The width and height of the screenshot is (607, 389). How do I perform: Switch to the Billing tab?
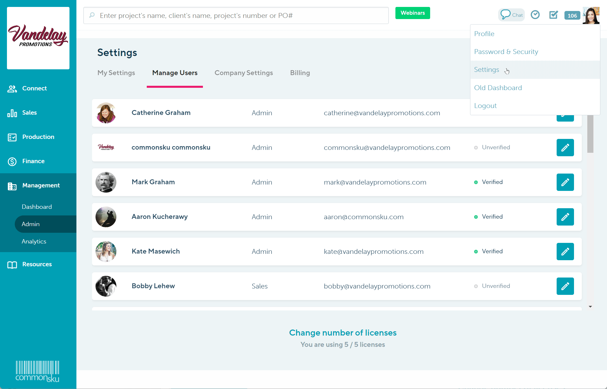pos(300,73)
